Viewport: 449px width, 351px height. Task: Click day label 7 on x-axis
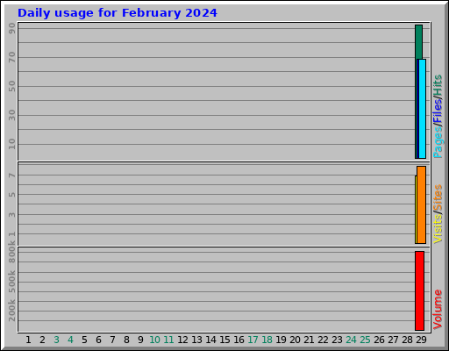[x=112, y=340]
